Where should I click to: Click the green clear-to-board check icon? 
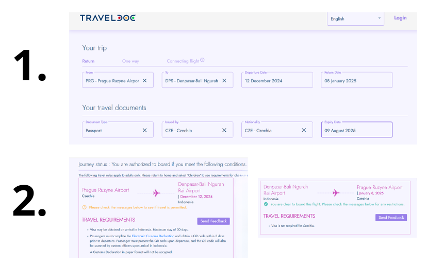tap(266, 204)
